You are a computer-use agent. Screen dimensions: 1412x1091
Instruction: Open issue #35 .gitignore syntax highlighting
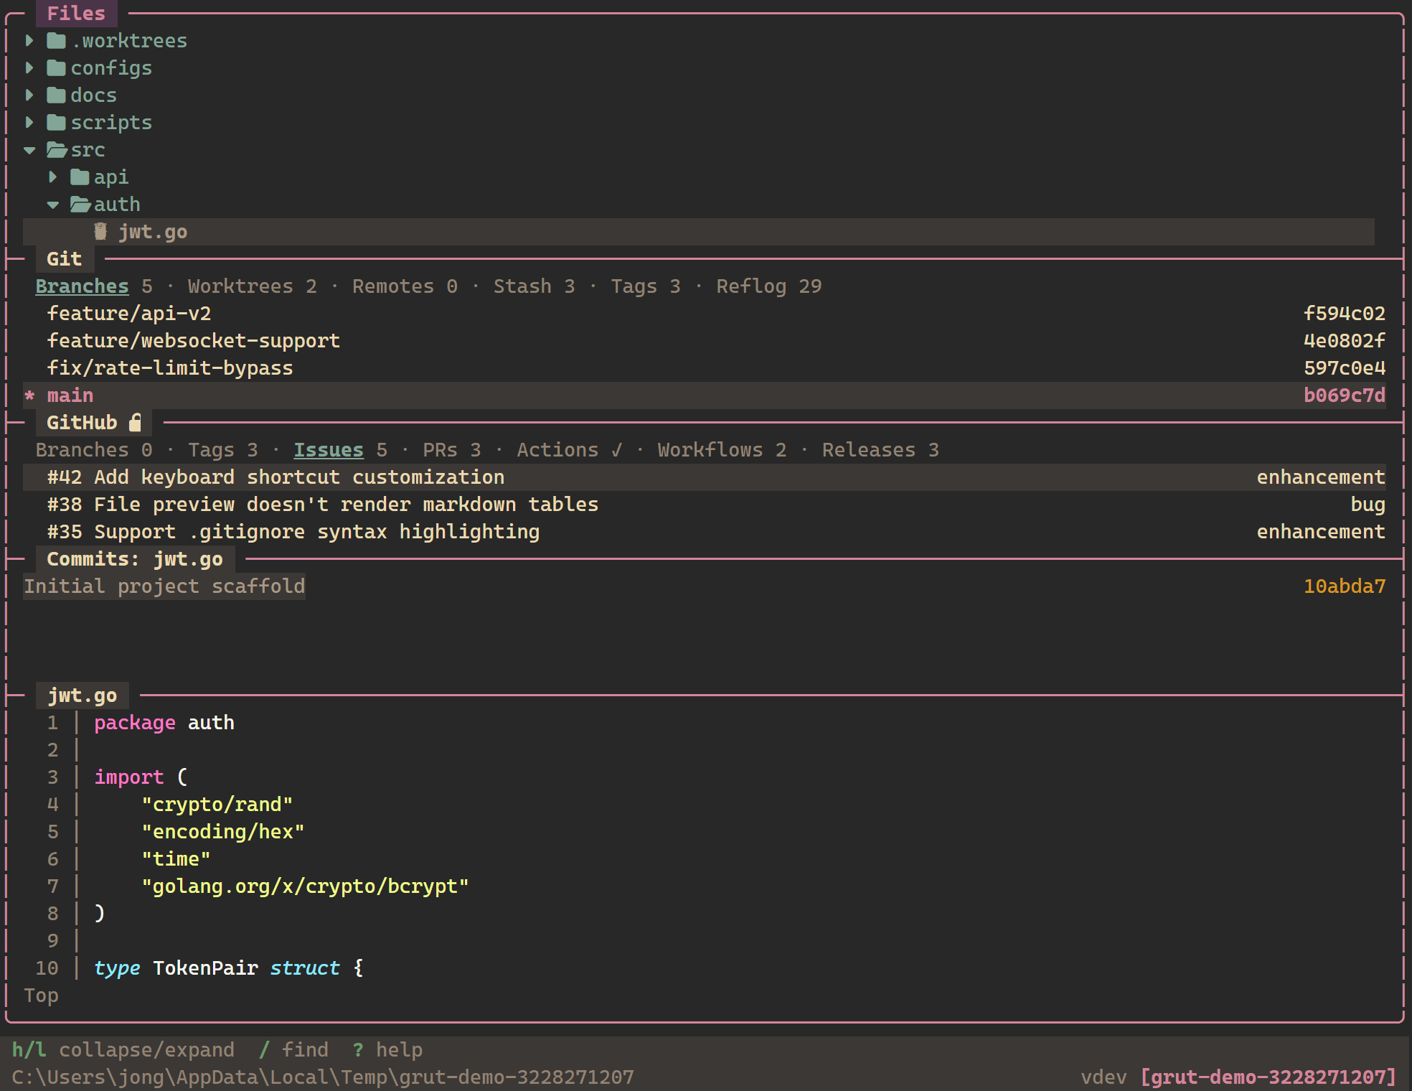click(x=705, y=532)
